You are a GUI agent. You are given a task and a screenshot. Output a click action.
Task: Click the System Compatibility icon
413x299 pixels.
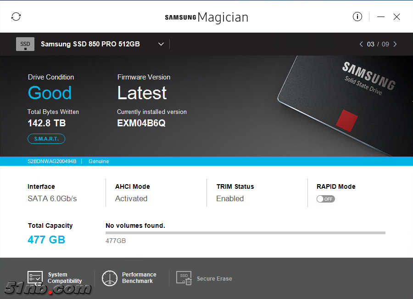tap(35, 278)
